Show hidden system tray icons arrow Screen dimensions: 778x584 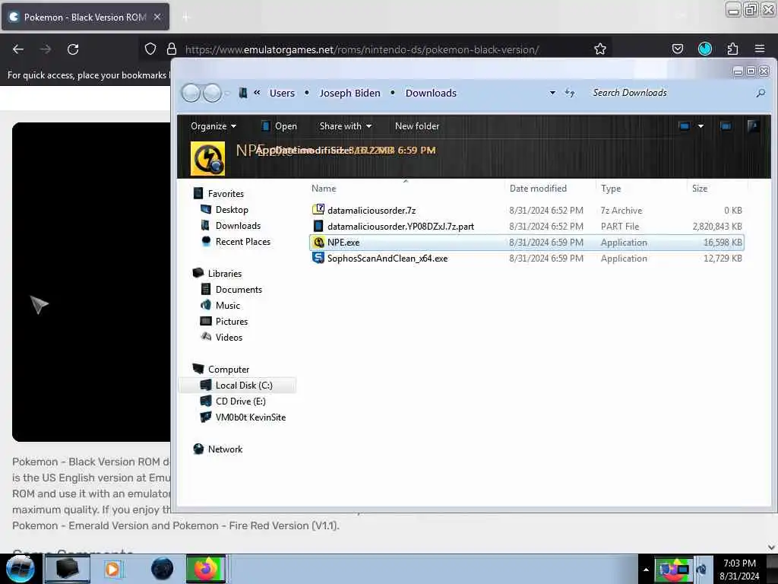pyautogui.click(x=646, y=569)
